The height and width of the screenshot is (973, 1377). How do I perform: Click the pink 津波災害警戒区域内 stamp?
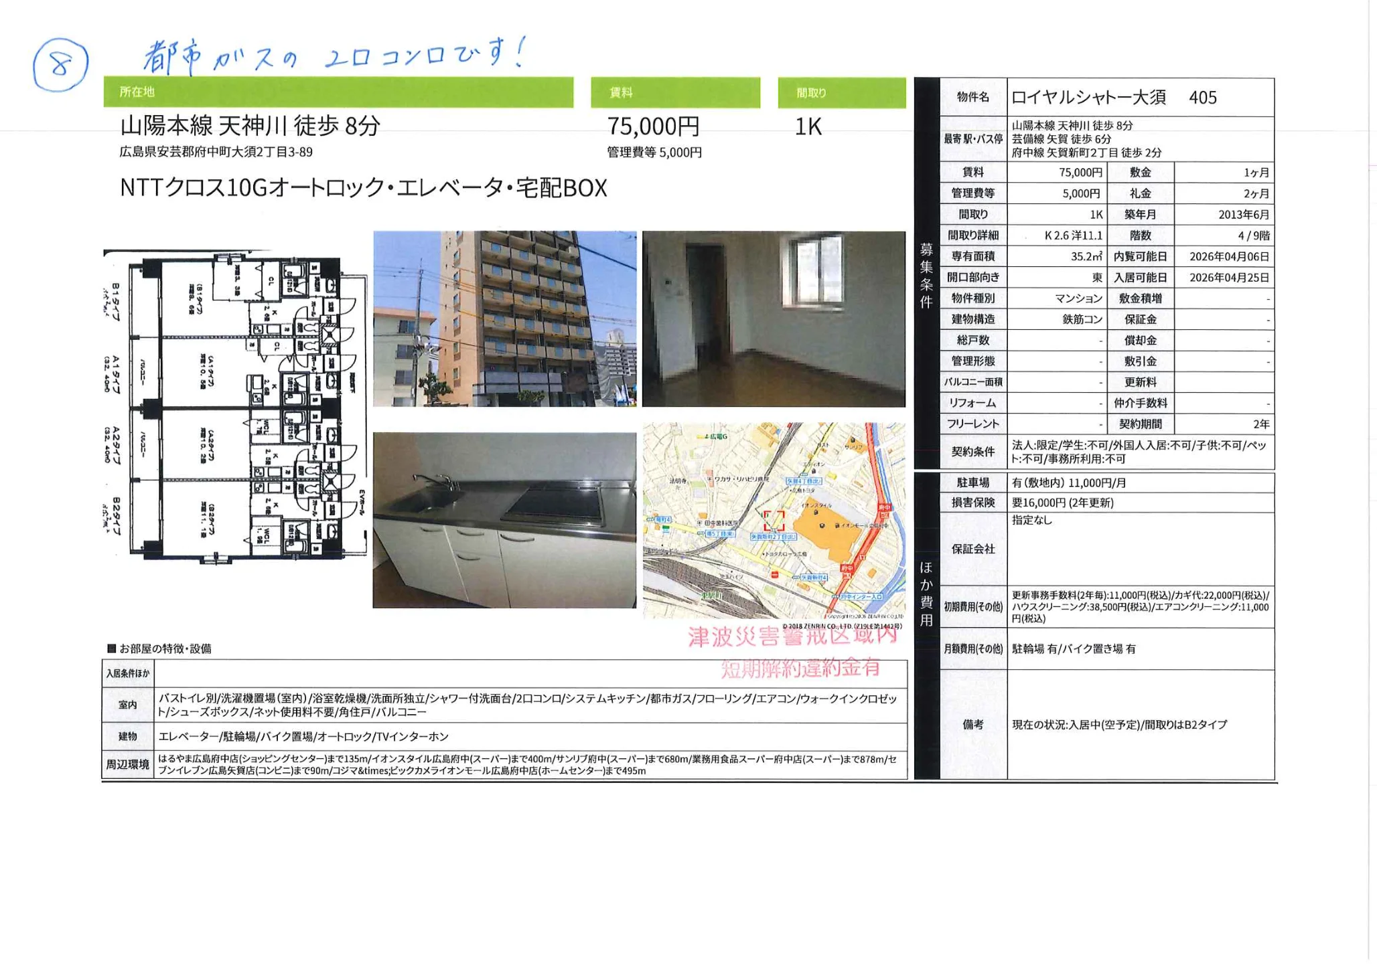pos(792,636)
